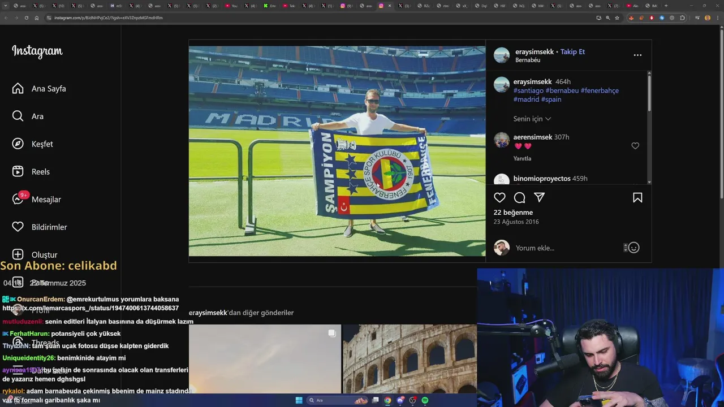Image resolution: width=724 pixels, height=407 pixels.
Task: Expand the Senin için comment sort dropdown
Action: click(532, 119)
